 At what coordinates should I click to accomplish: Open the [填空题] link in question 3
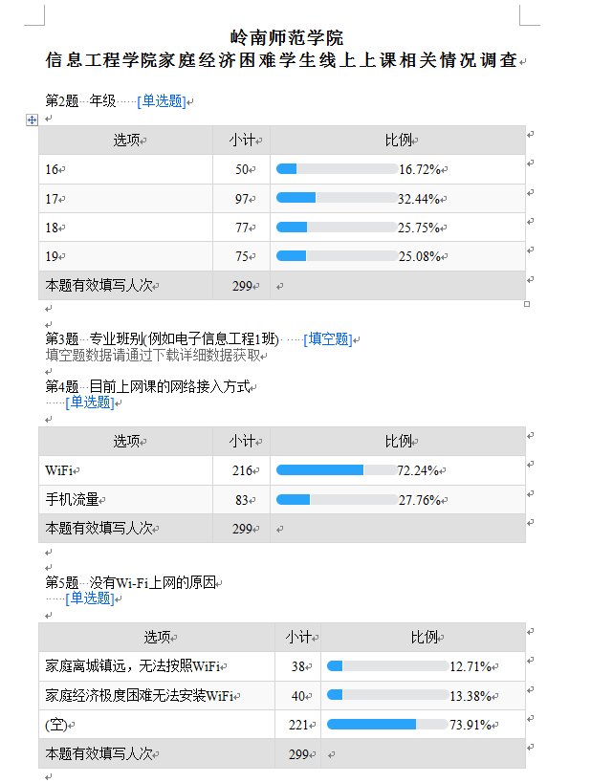pyautogui.click(x=327, y=339)
